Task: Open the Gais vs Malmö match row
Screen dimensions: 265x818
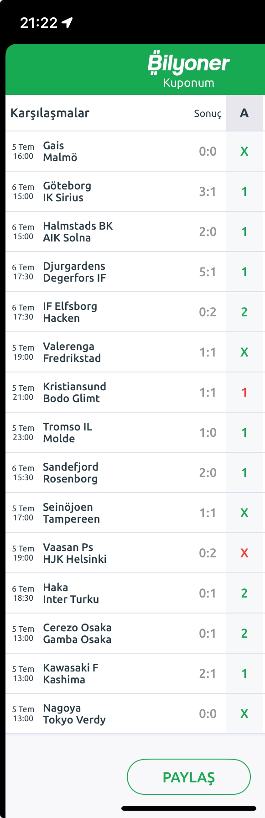Action: (x=135, y=152)
